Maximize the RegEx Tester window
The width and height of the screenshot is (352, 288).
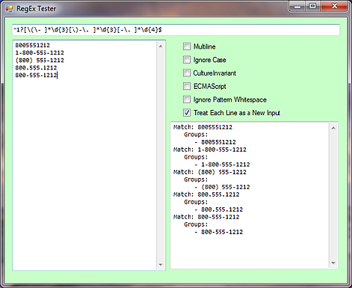[313, 6]
